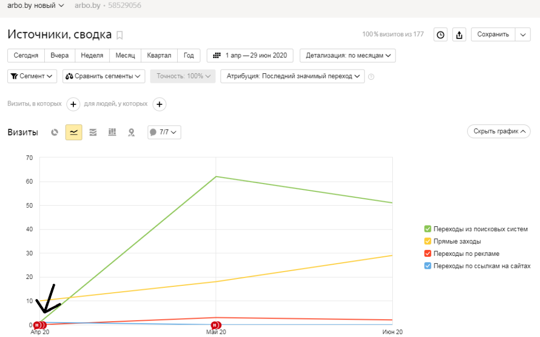Screen dimensions: 540x337
Task: Select the line chart view icon
Action: click(74, 132)
